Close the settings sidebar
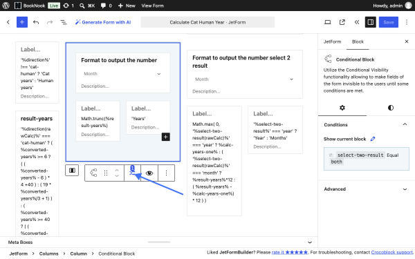Image resolution: width=415 pixels, height=259 pixels. coord(407,41)
